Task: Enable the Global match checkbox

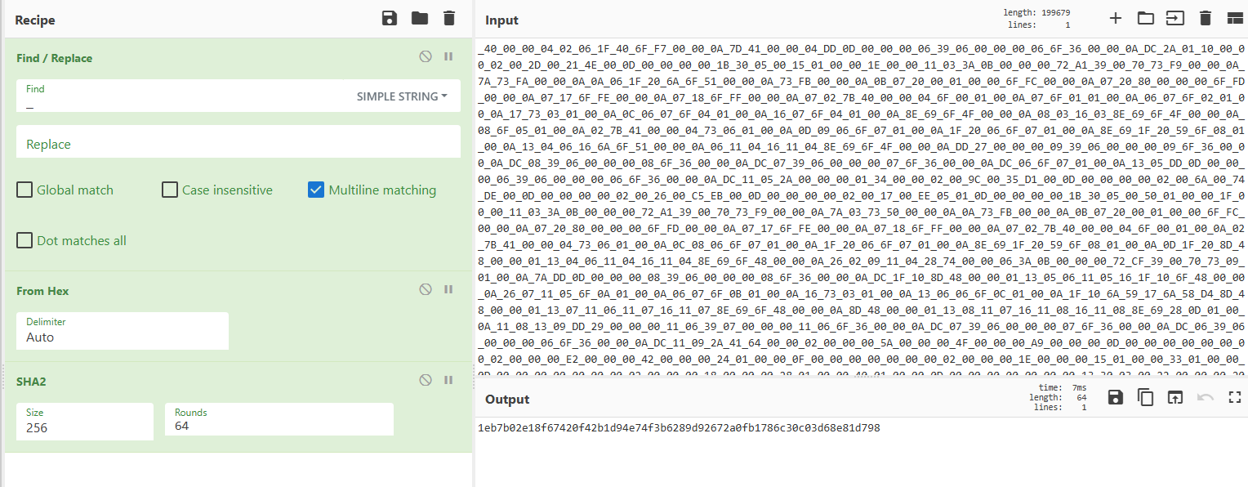Action: coord(25,190)
